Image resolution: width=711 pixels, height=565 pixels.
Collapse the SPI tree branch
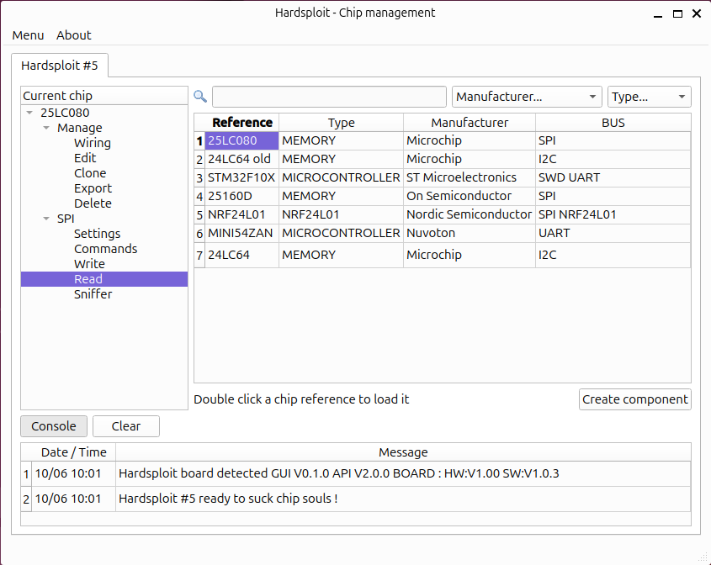coord(47,218)
